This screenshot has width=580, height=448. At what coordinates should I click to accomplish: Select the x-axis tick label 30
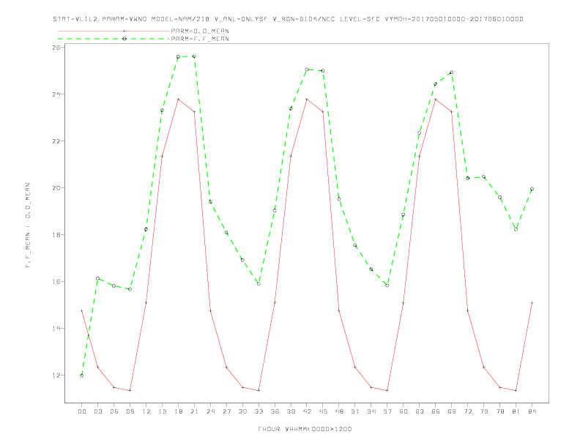(242, 411)
